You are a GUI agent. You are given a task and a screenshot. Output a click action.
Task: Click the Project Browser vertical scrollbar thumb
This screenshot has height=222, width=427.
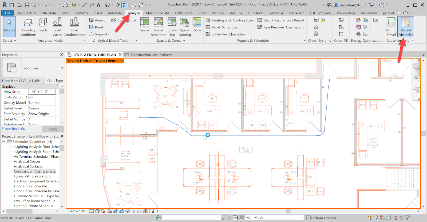tap(62, 148)
